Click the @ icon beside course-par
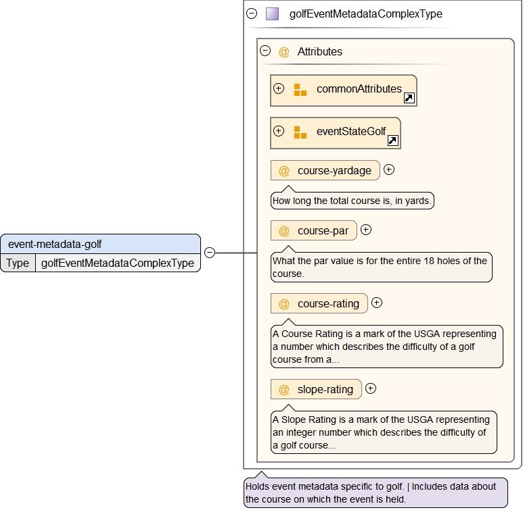 click(x=284, y=231)
